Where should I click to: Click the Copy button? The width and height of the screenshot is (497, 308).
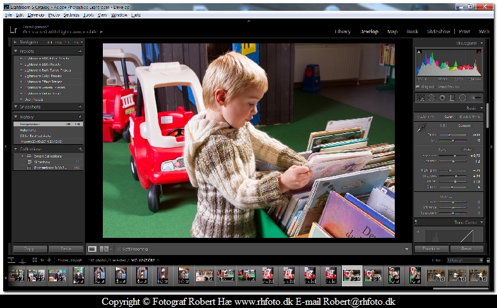pos(30,249)
